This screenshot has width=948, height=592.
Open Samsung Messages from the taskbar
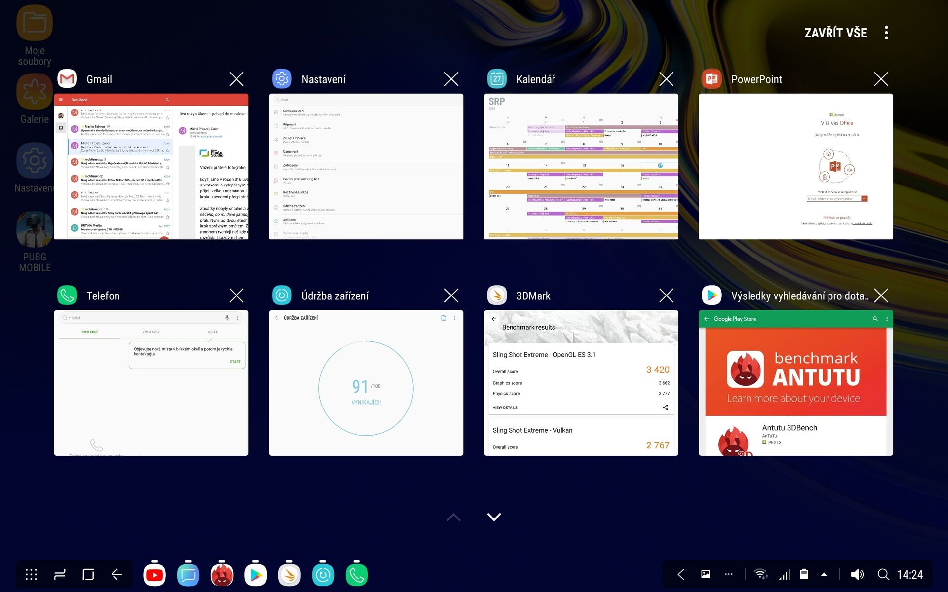pos(188,574)
